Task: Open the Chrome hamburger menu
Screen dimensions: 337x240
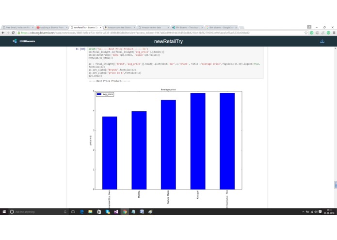Action: click(x=334, y=33)
